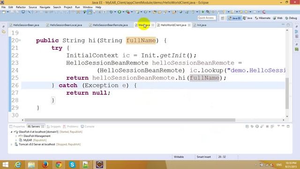
Task: Close the Main.java editor tab
Action: click(x=153, y=25)
